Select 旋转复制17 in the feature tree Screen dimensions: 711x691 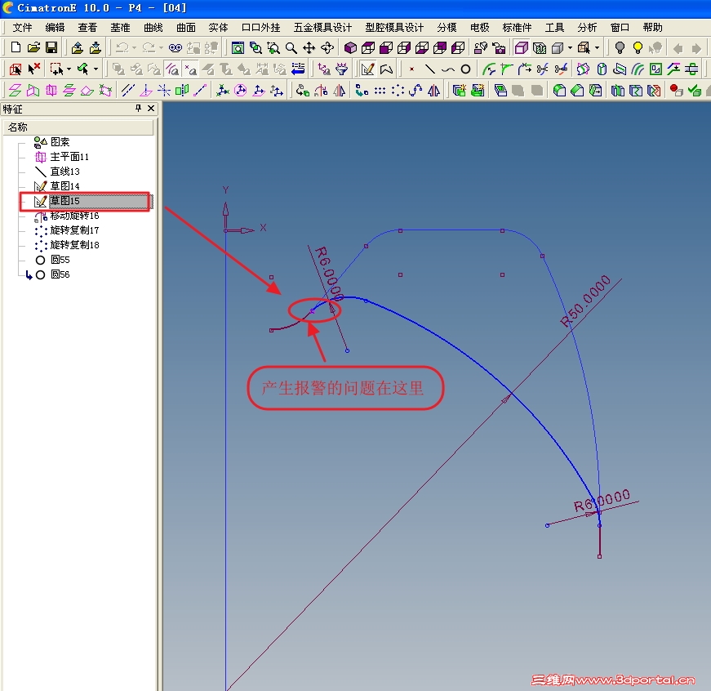point(74,230)
